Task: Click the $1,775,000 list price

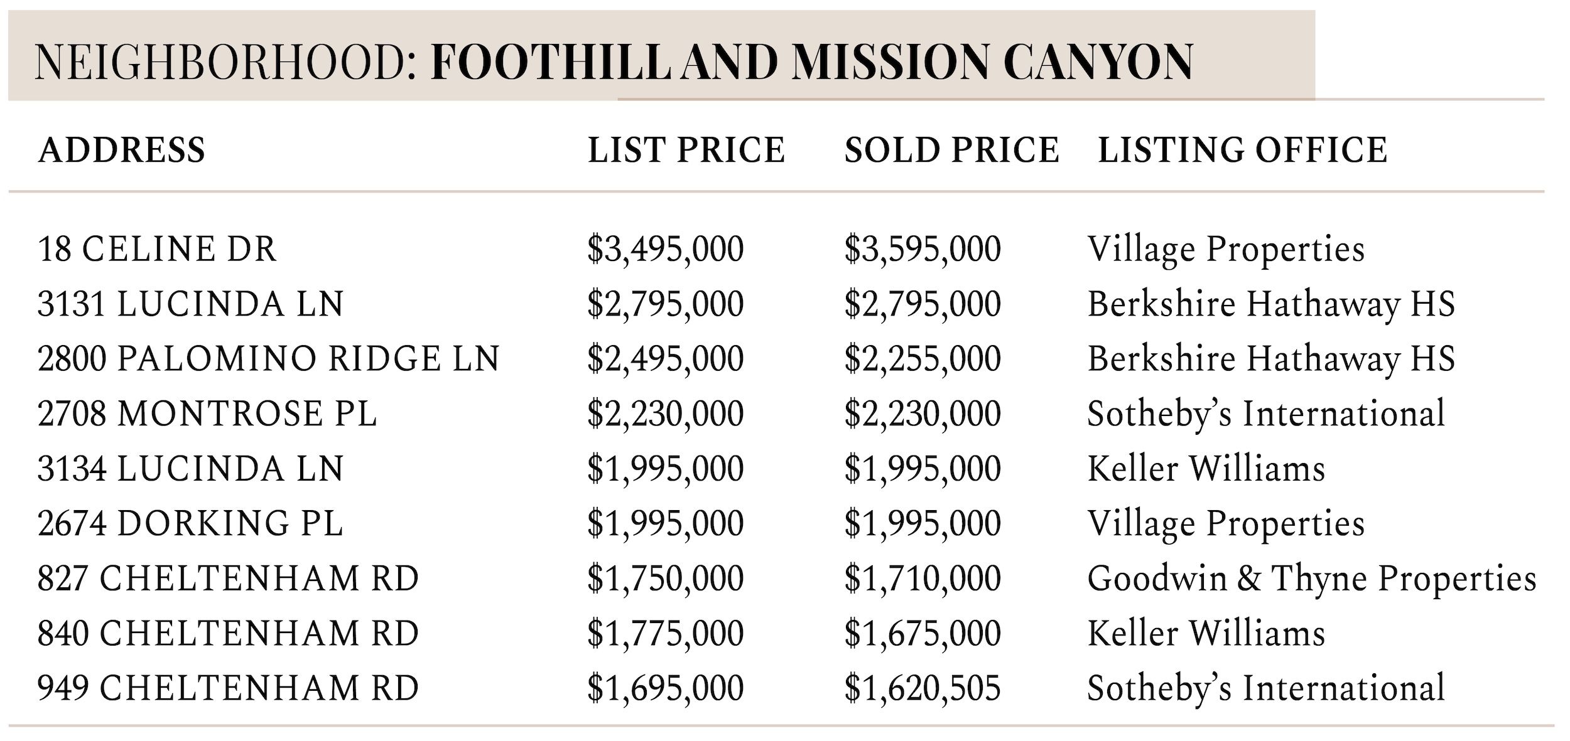Action: (x=665, y=633)
